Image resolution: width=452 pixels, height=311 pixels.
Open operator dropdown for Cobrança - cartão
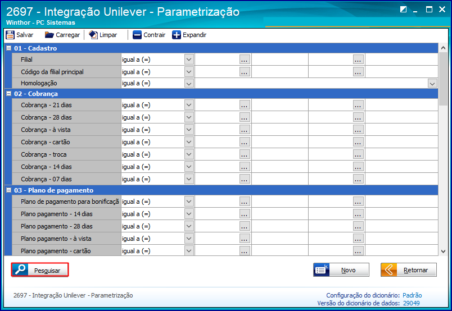click(189, 142)
